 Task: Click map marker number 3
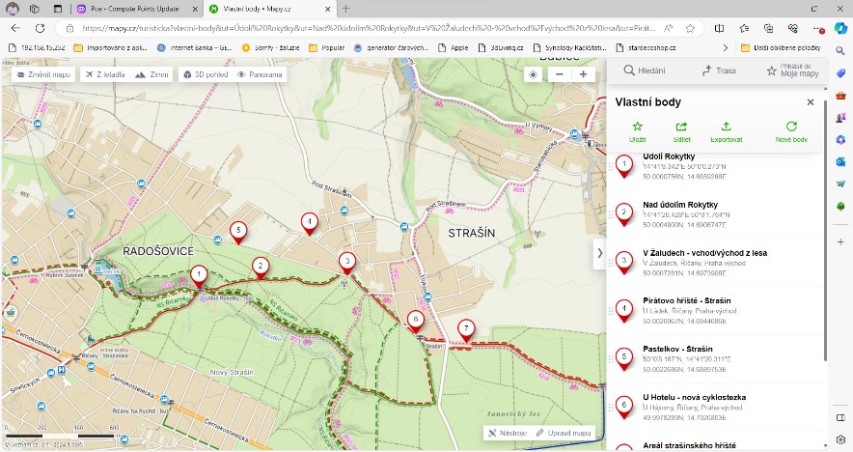[347, 263]
